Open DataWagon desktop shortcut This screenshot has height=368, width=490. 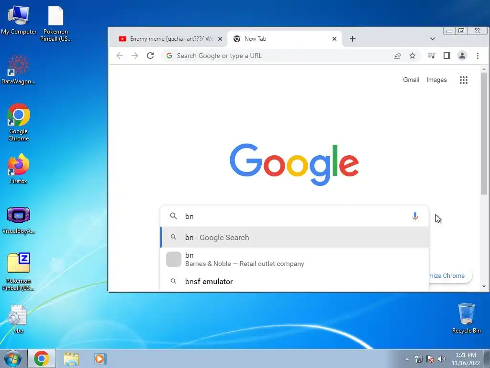click(19, 69)
